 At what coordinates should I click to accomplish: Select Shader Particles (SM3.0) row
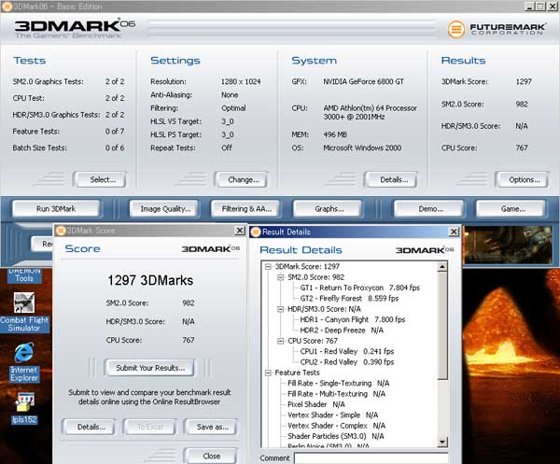335,436
